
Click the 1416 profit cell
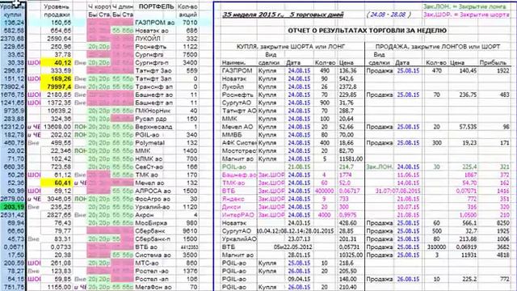(502, 191)
